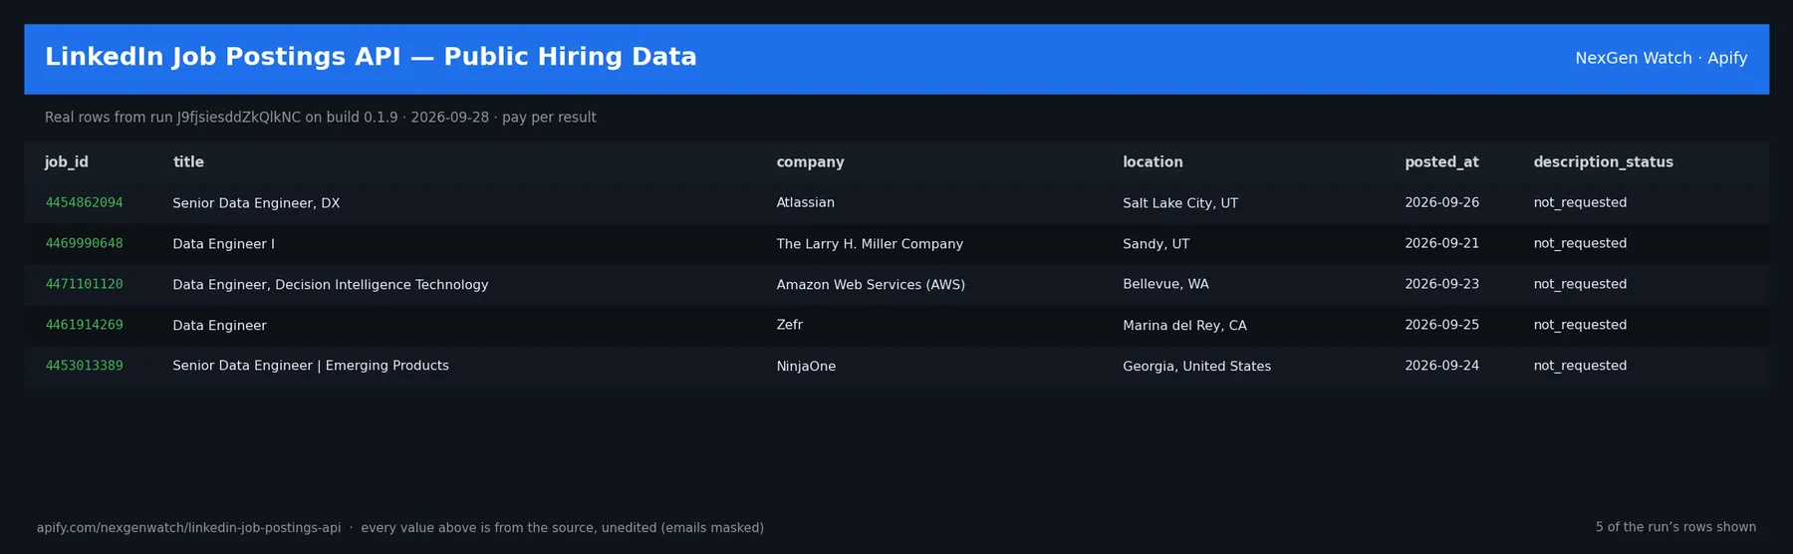Click job ID 4453013389
Viewport: 1793px width, 554px height.
click(84, 366)
